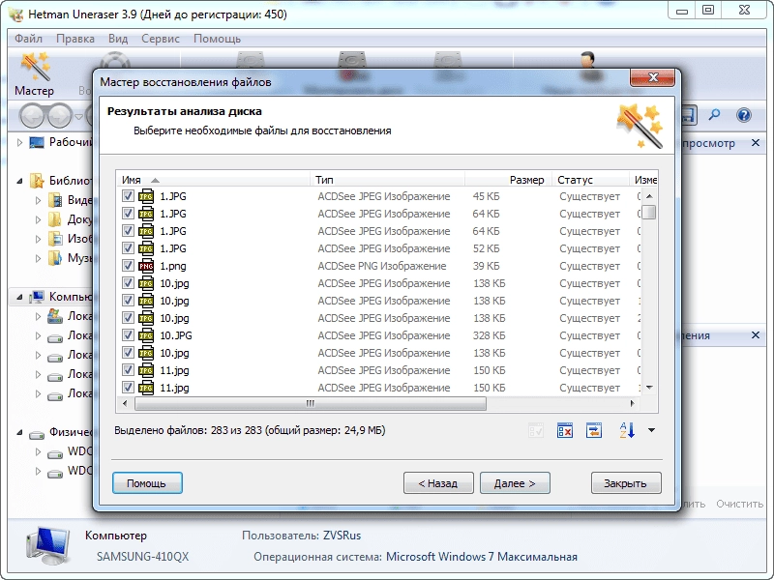Open the sort options dropdown arrow

[651, 430]
